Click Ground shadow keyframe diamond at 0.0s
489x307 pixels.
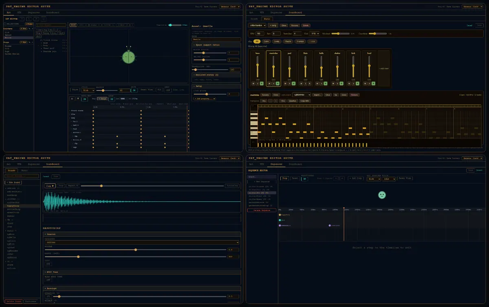point(93,110)
